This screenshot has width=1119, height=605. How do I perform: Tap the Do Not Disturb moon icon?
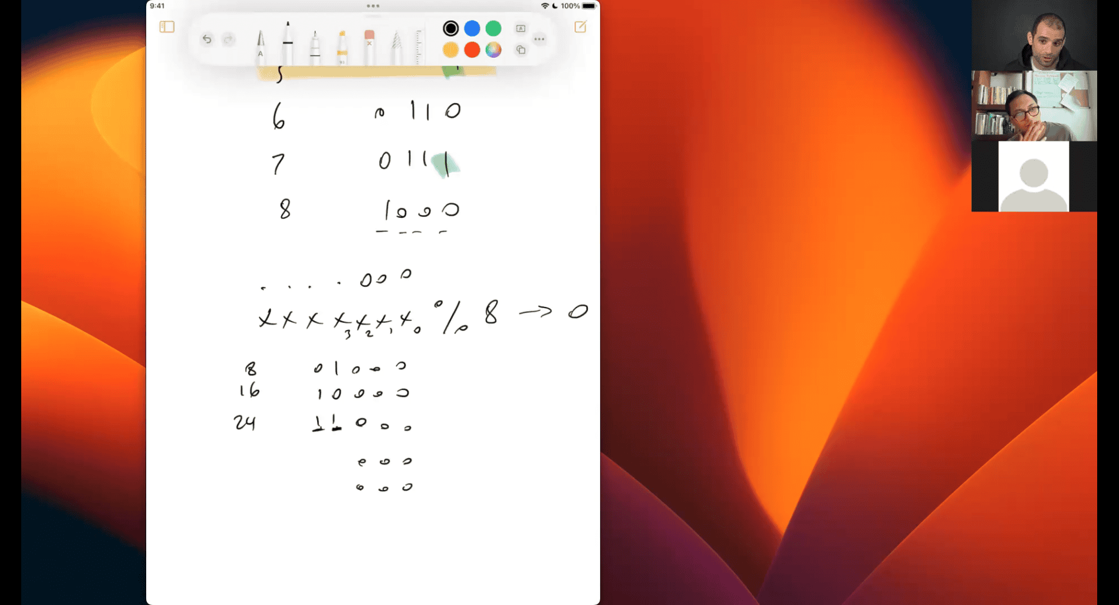pyautogui.click(x=555, y=6)
